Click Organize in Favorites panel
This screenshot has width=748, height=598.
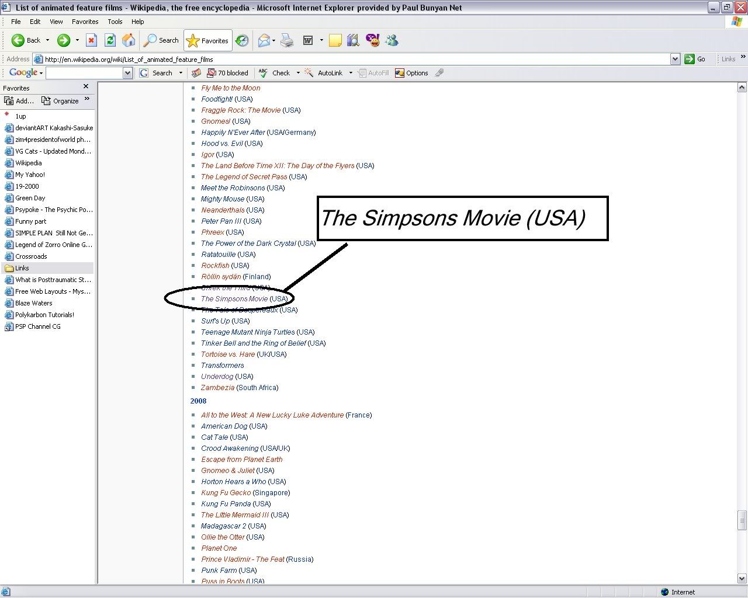click(x=60, y=100)
